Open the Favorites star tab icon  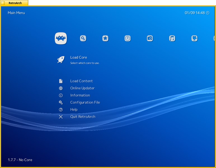pos(105,38)
